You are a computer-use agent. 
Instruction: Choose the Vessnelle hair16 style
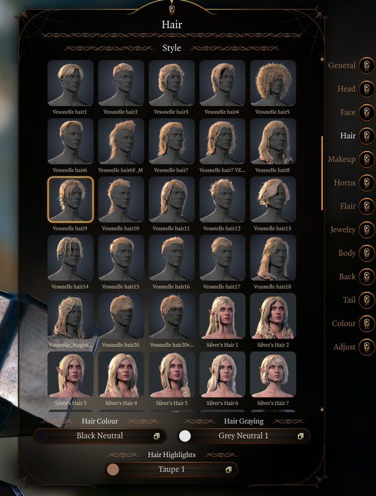pos(172,258)
